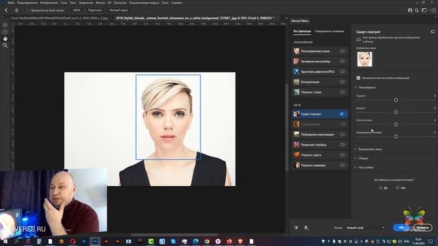This screenshot has width=438, height=246.
Task: Switch to the Все фильтры tab
Action: point(302,31)
